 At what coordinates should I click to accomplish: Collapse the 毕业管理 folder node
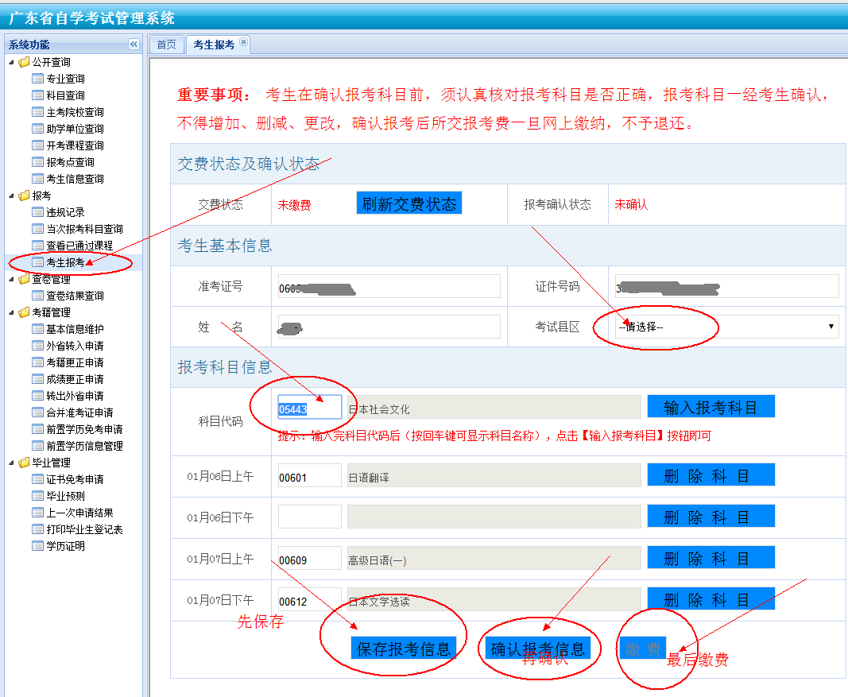point(11,463)
